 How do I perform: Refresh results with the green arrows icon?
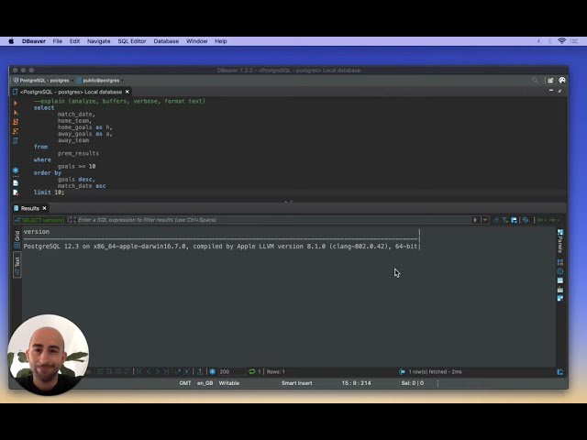pyautogui.click(x=252, y=371)
